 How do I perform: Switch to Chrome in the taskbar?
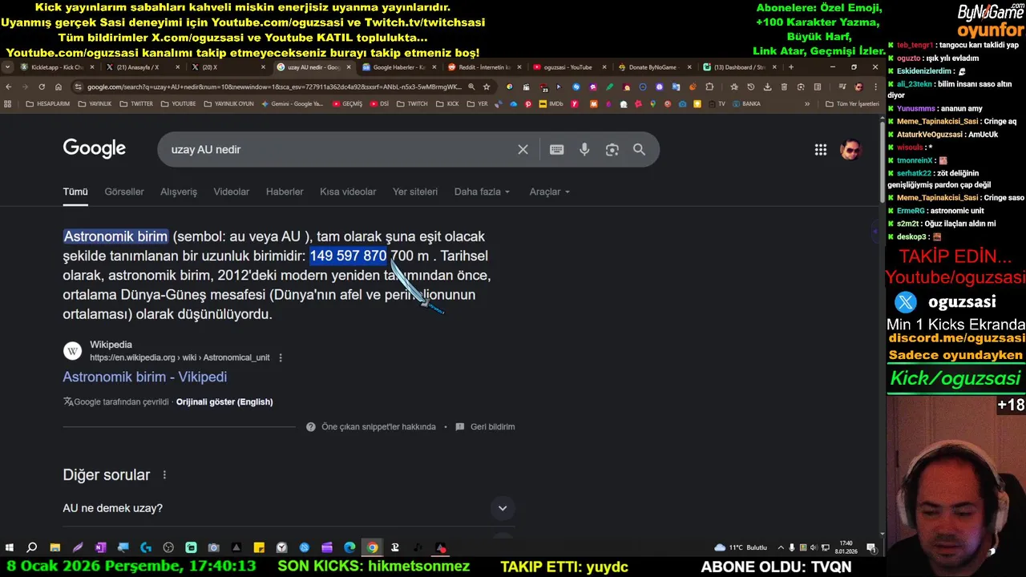click(x=373, y=547)
